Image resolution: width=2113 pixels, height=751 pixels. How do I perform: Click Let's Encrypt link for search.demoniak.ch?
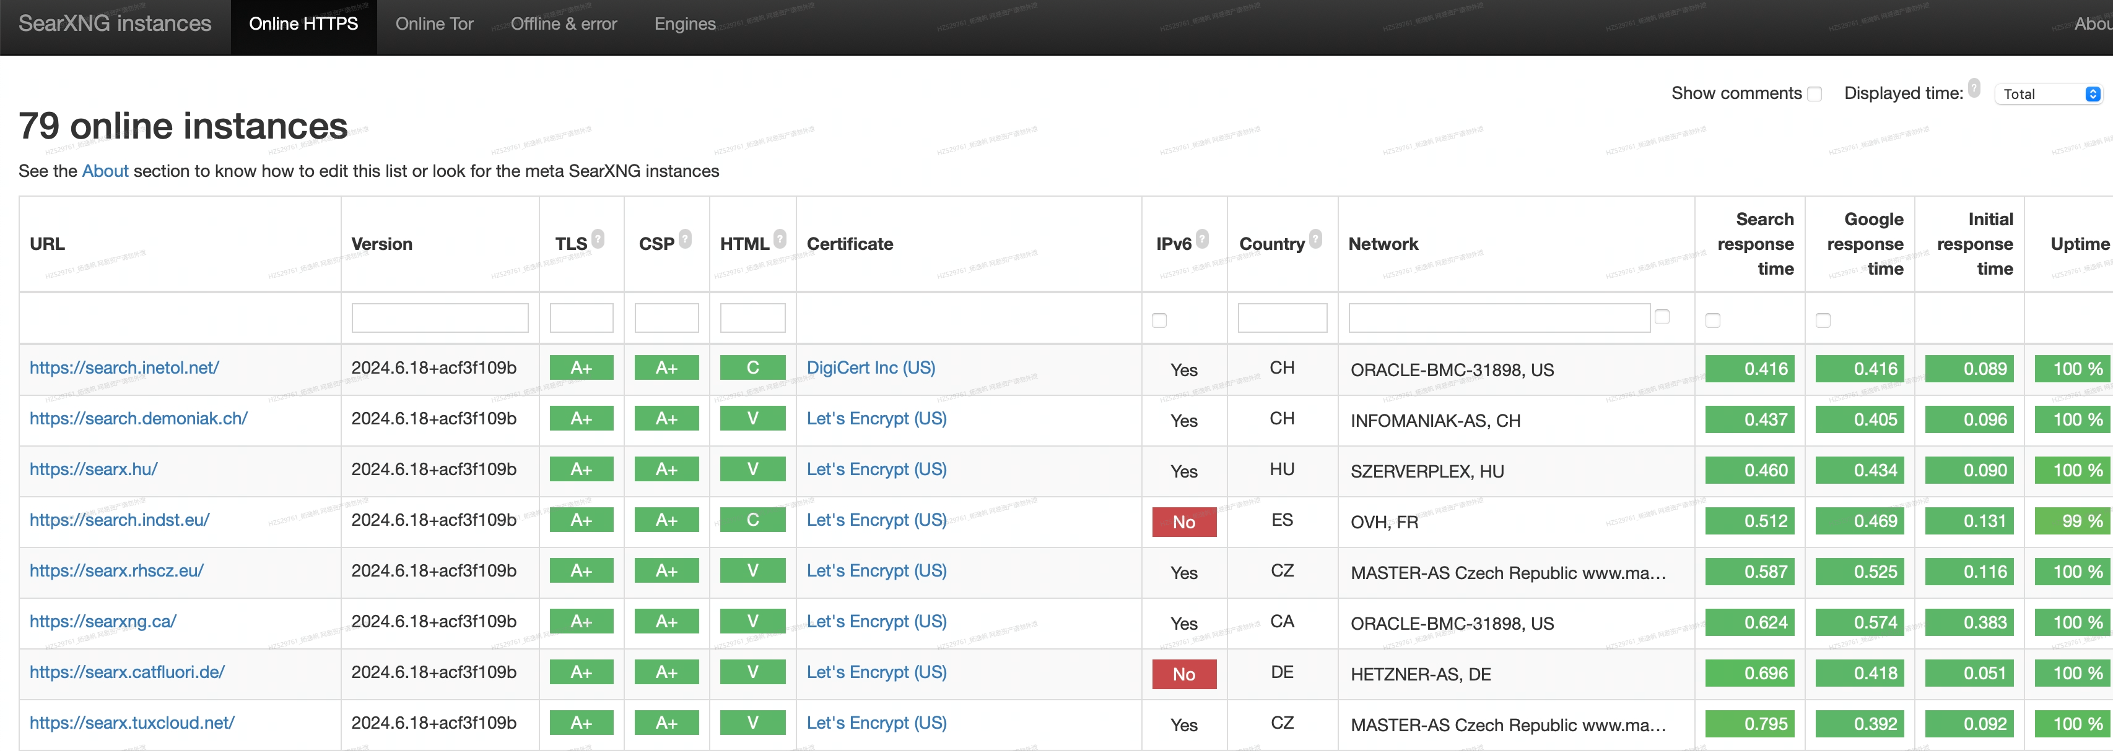877,419
